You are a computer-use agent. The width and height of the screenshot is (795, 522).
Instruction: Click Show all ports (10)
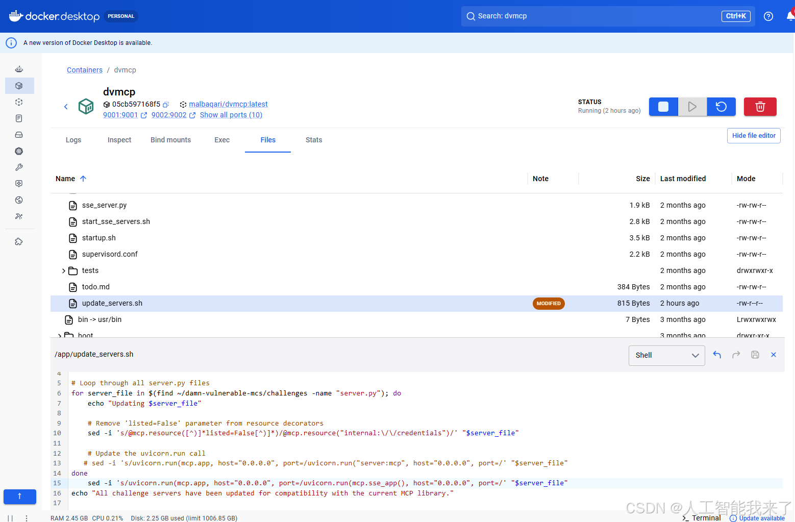[x=231, y=115]
